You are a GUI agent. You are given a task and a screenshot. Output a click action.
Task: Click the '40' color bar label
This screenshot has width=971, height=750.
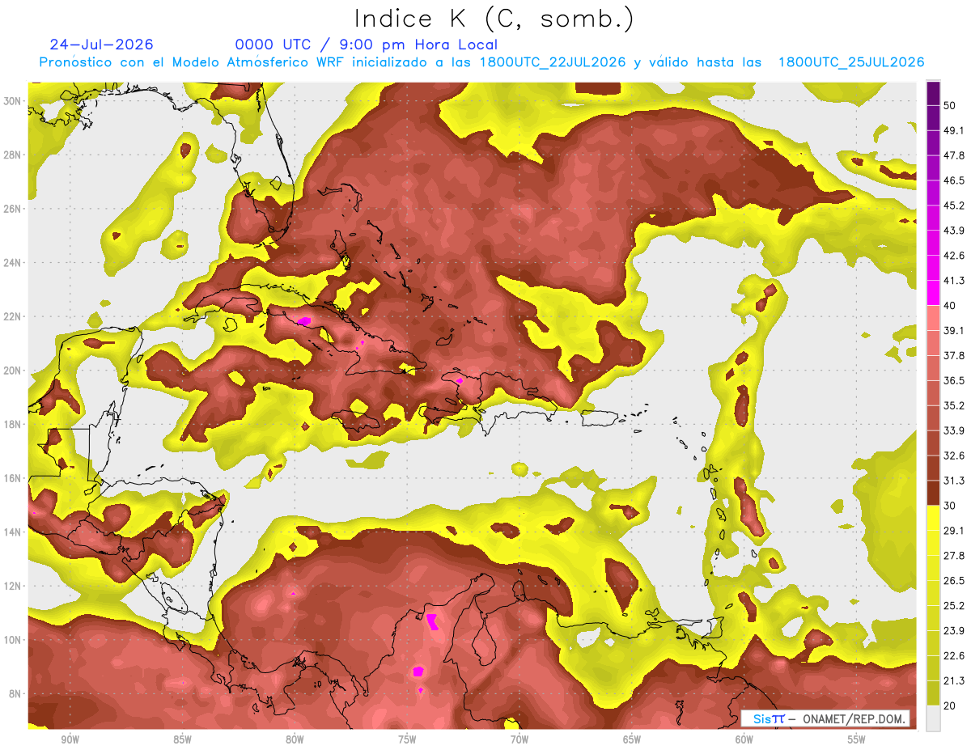950,305
